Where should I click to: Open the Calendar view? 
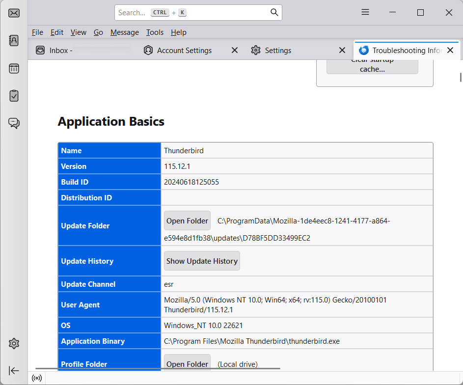pos(13,68)
